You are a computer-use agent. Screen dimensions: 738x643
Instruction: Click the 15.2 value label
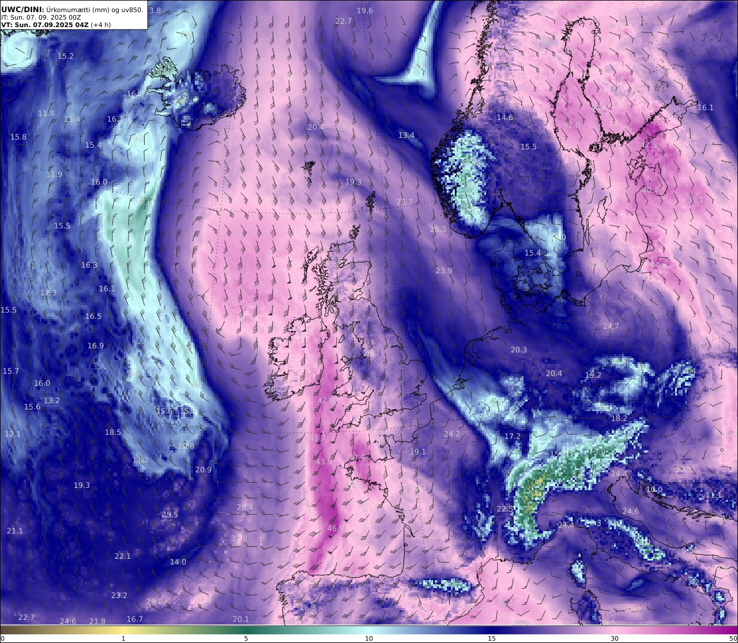(66, 57)
